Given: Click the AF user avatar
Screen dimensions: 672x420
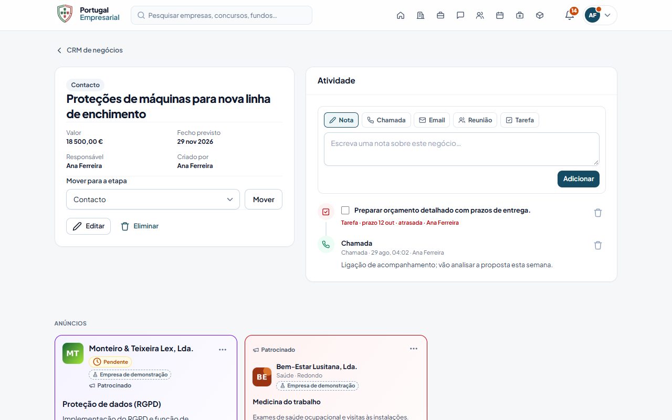Looking at the screenshot, I should (592, 15).
